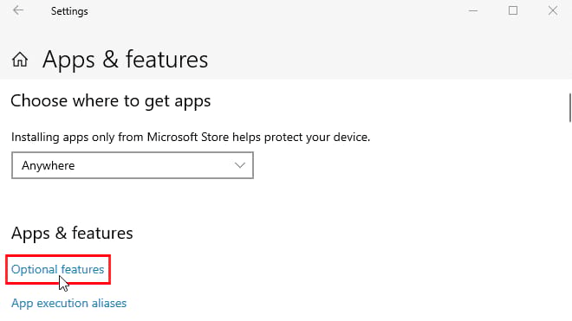This screenshot has height=321, width=572.
Task: Open App execution aliases link
Action: (69, 303)
